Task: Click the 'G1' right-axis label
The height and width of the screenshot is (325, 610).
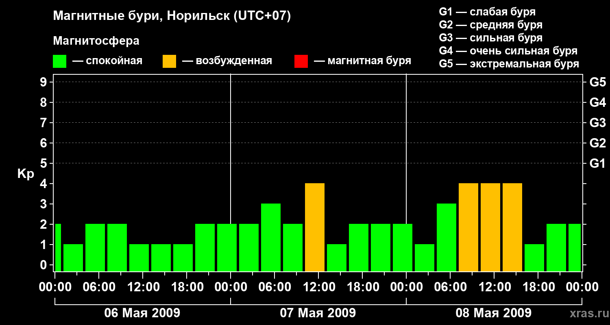Action: [x=598, y=163]
